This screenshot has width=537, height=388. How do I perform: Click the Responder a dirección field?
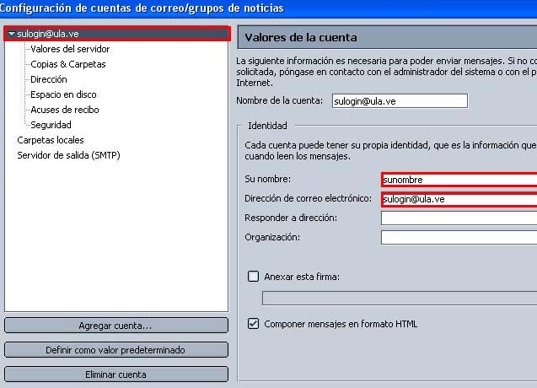(x=458, y=218)
